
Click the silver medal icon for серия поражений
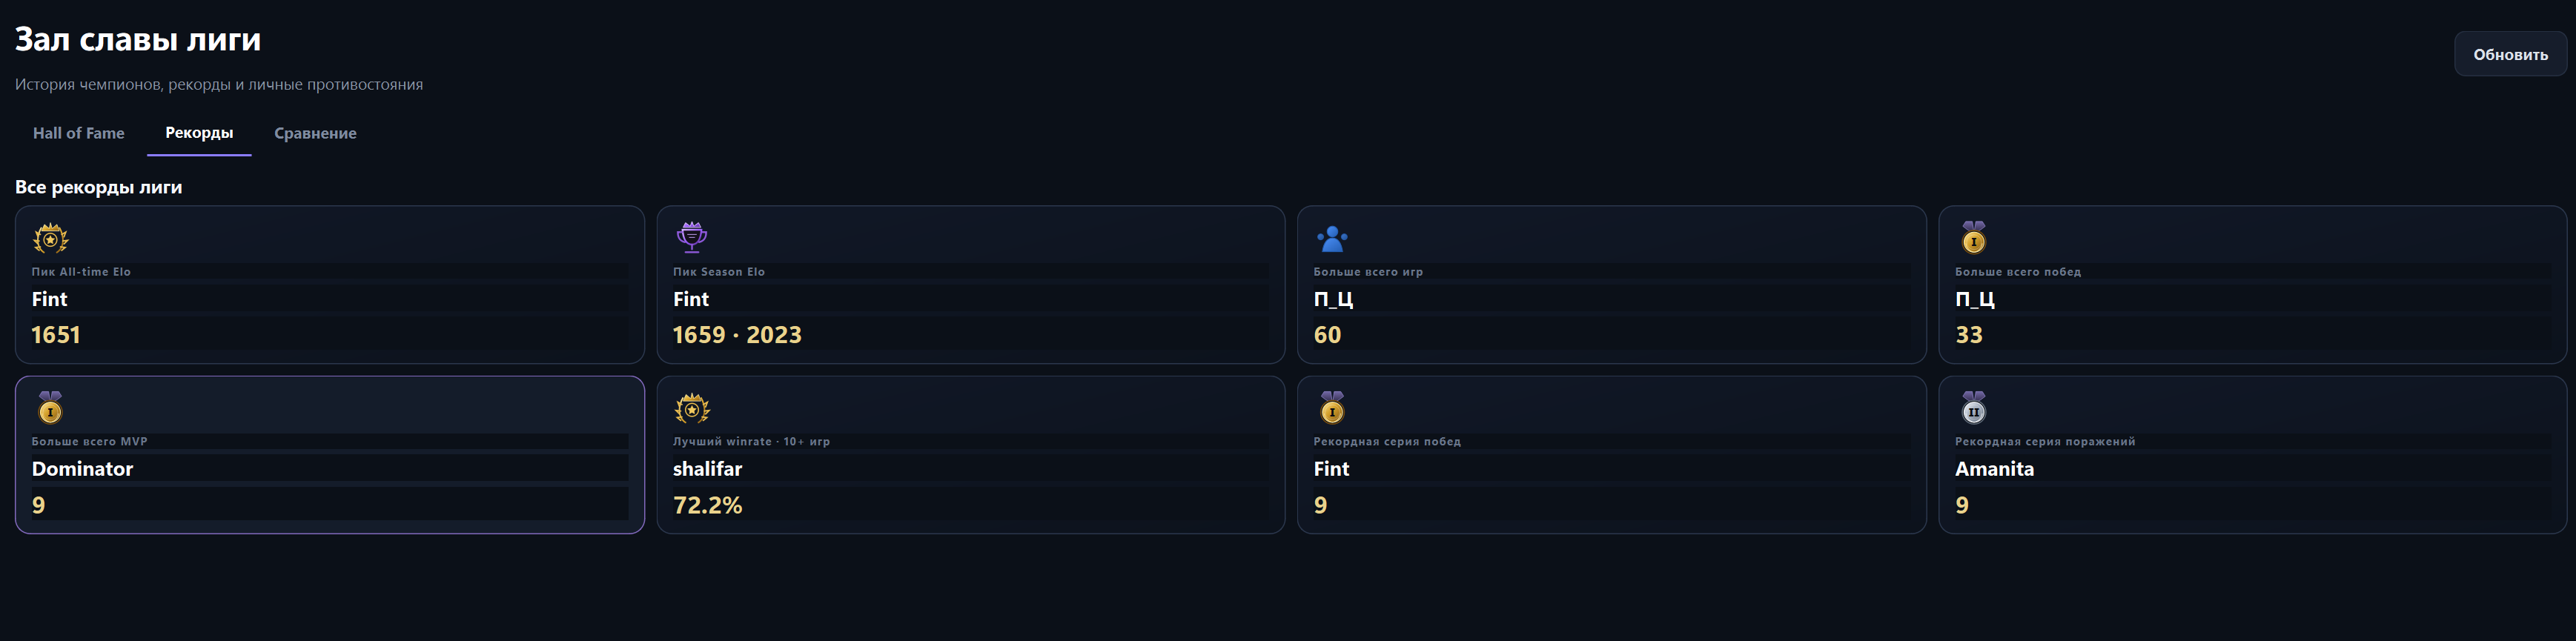[1973, 408]
